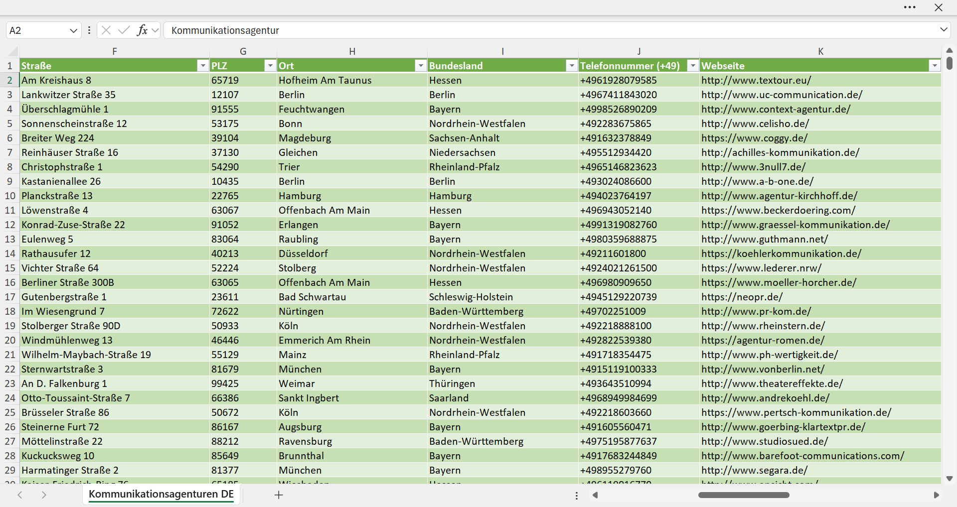Open the Webseite column filter dropdown
Image resolution: width=957 pixels, height=507 pixels.
[935, 66]
